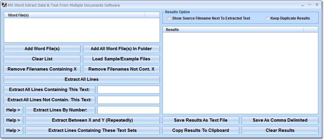This screenshot has height=140, width=324.
Task: Click Extract All Lines Containing This Text
Action: [49, 90]
